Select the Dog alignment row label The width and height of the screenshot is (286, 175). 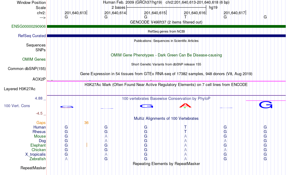[42, 141]
